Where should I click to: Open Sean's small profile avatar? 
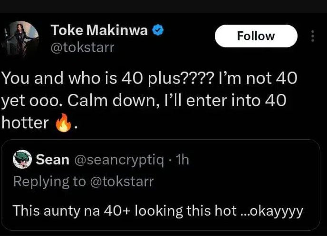tap(21, 160)
